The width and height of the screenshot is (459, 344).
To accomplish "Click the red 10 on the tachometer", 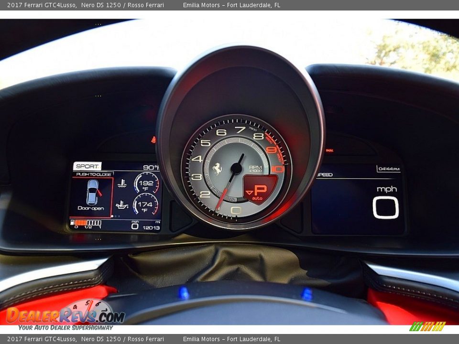I will (x=277, y=169).
